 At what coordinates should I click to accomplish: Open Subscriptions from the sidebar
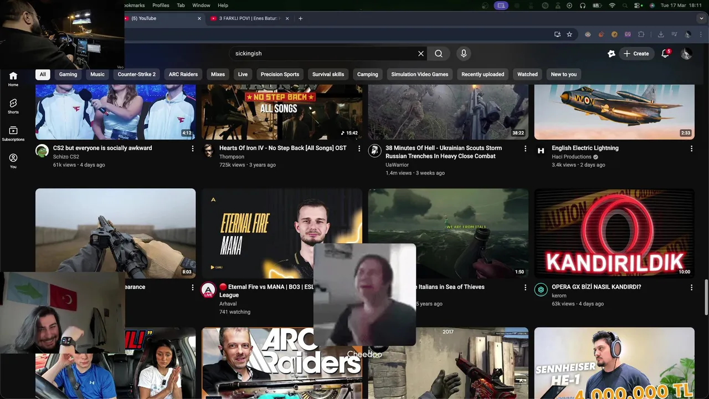point(13,134)
